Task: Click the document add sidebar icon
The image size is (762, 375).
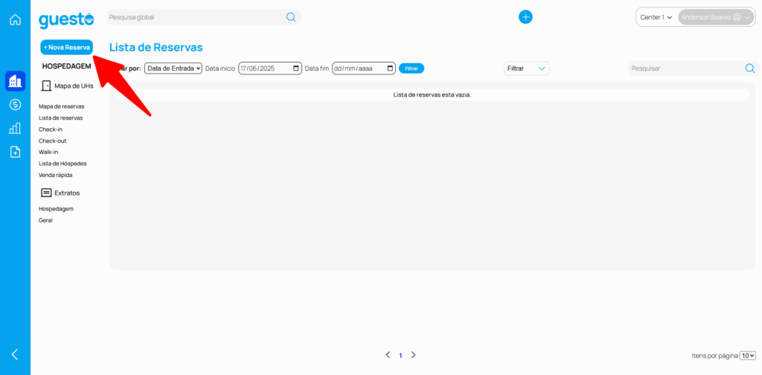Action: point(15,152)
